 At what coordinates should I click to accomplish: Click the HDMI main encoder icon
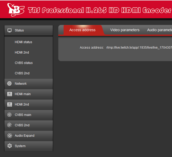pos(10,94)
